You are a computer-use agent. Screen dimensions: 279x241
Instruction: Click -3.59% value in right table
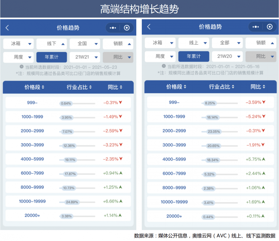click(253, 102)
